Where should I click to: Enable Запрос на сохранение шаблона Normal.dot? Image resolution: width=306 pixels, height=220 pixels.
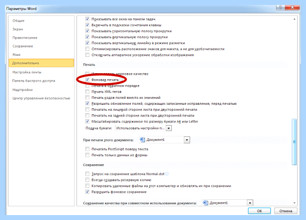coord(87,174)
